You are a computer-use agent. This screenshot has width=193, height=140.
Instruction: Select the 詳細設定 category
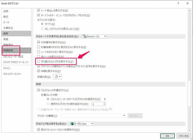pyautogui.click(x=16, y=50)
